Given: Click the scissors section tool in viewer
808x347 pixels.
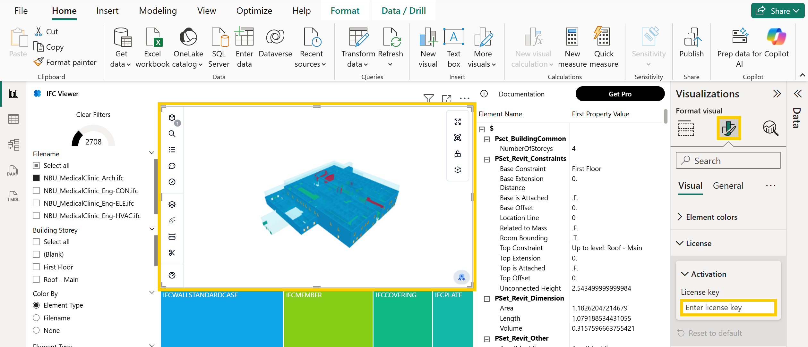Looking at the screenshot, I should point(172,253).
